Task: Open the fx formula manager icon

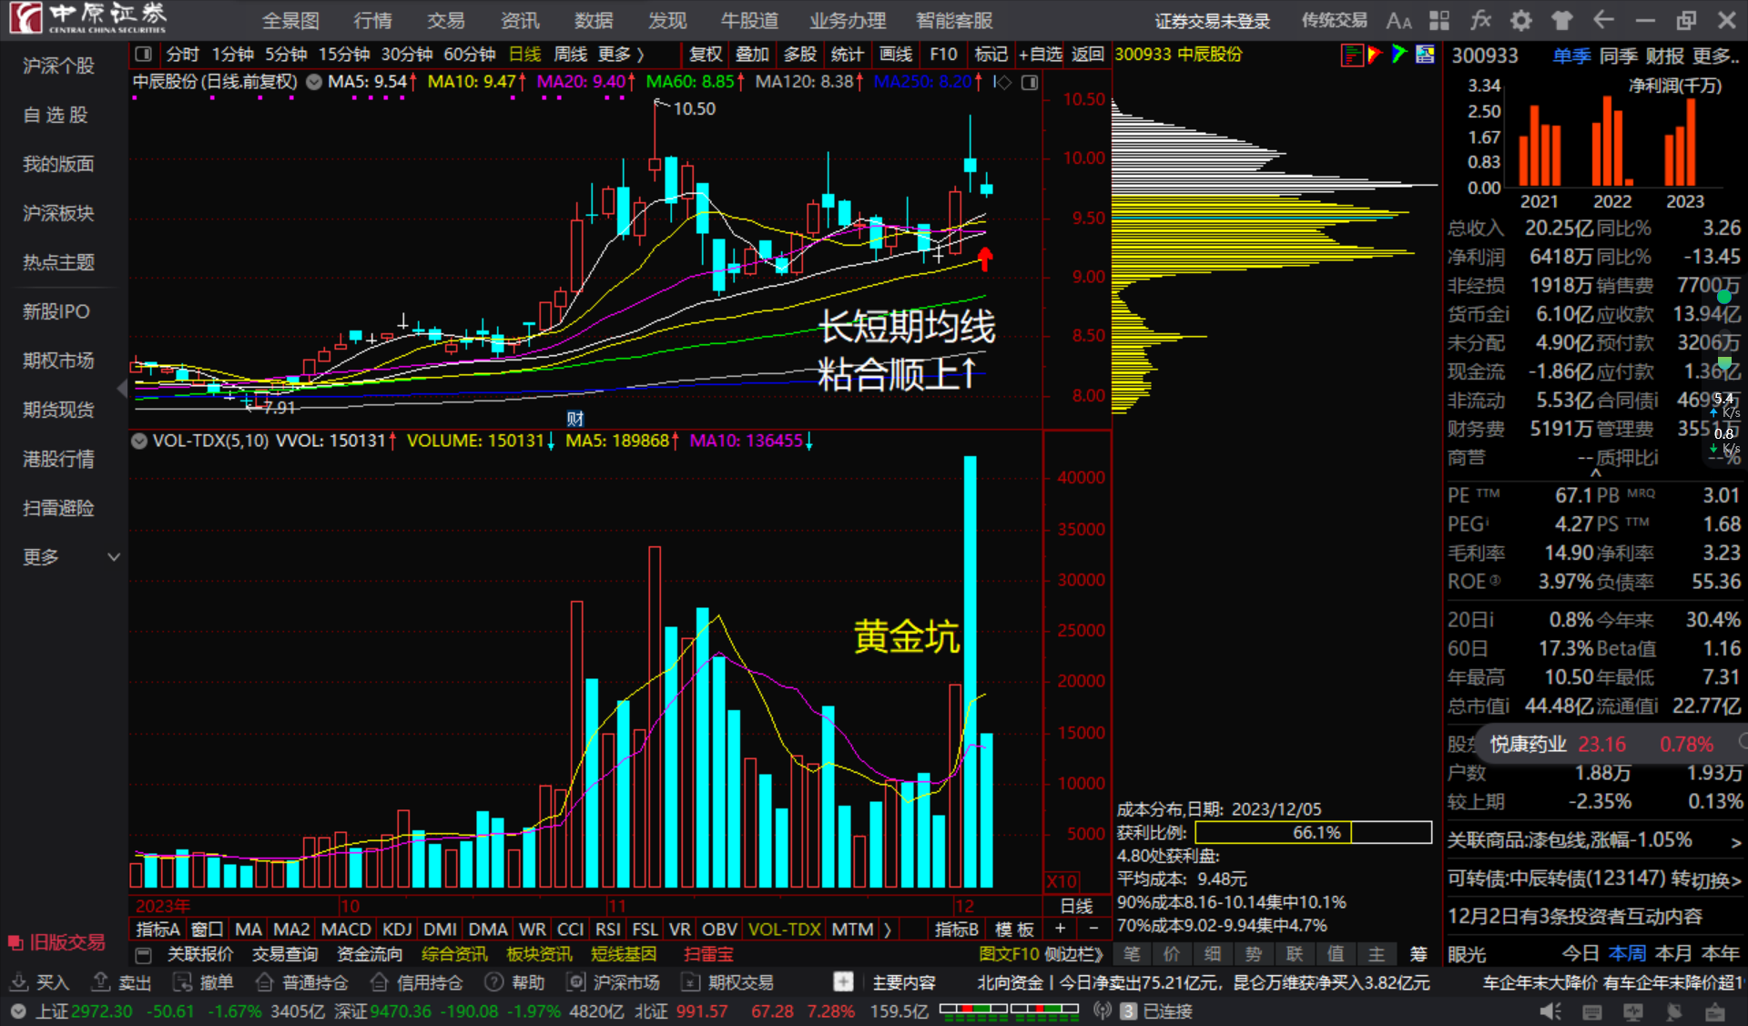Action: pyautogui.click(x=1481, y=19)
